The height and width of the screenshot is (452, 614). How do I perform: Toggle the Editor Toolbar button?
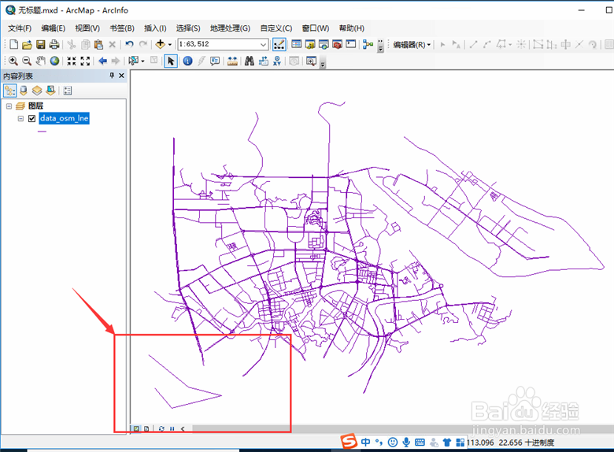[279, 45]
